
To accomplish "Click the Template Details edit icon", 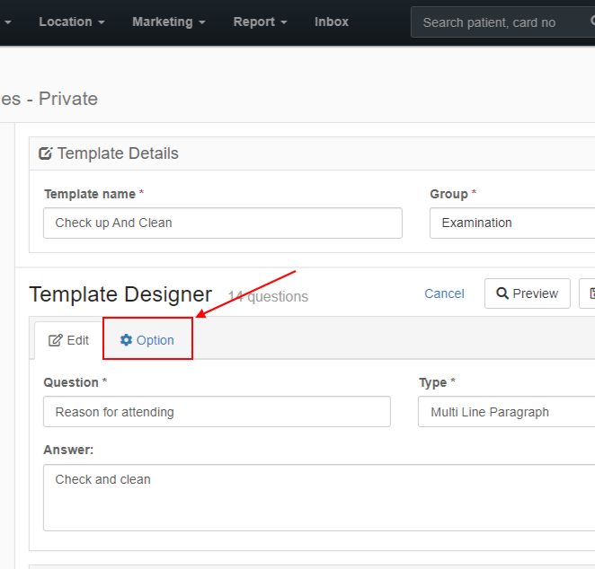I will pyautogui.click(x=45, y=153).
